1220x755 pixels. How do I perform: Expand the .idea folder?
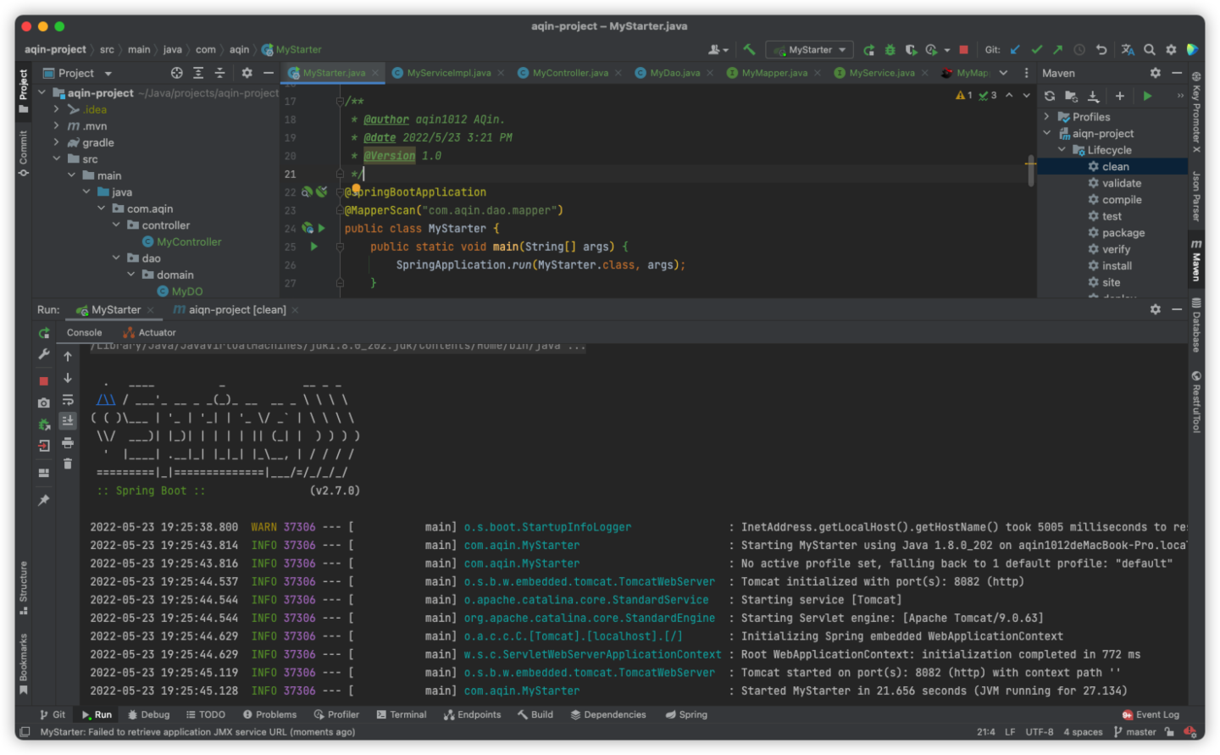[57, 109]
